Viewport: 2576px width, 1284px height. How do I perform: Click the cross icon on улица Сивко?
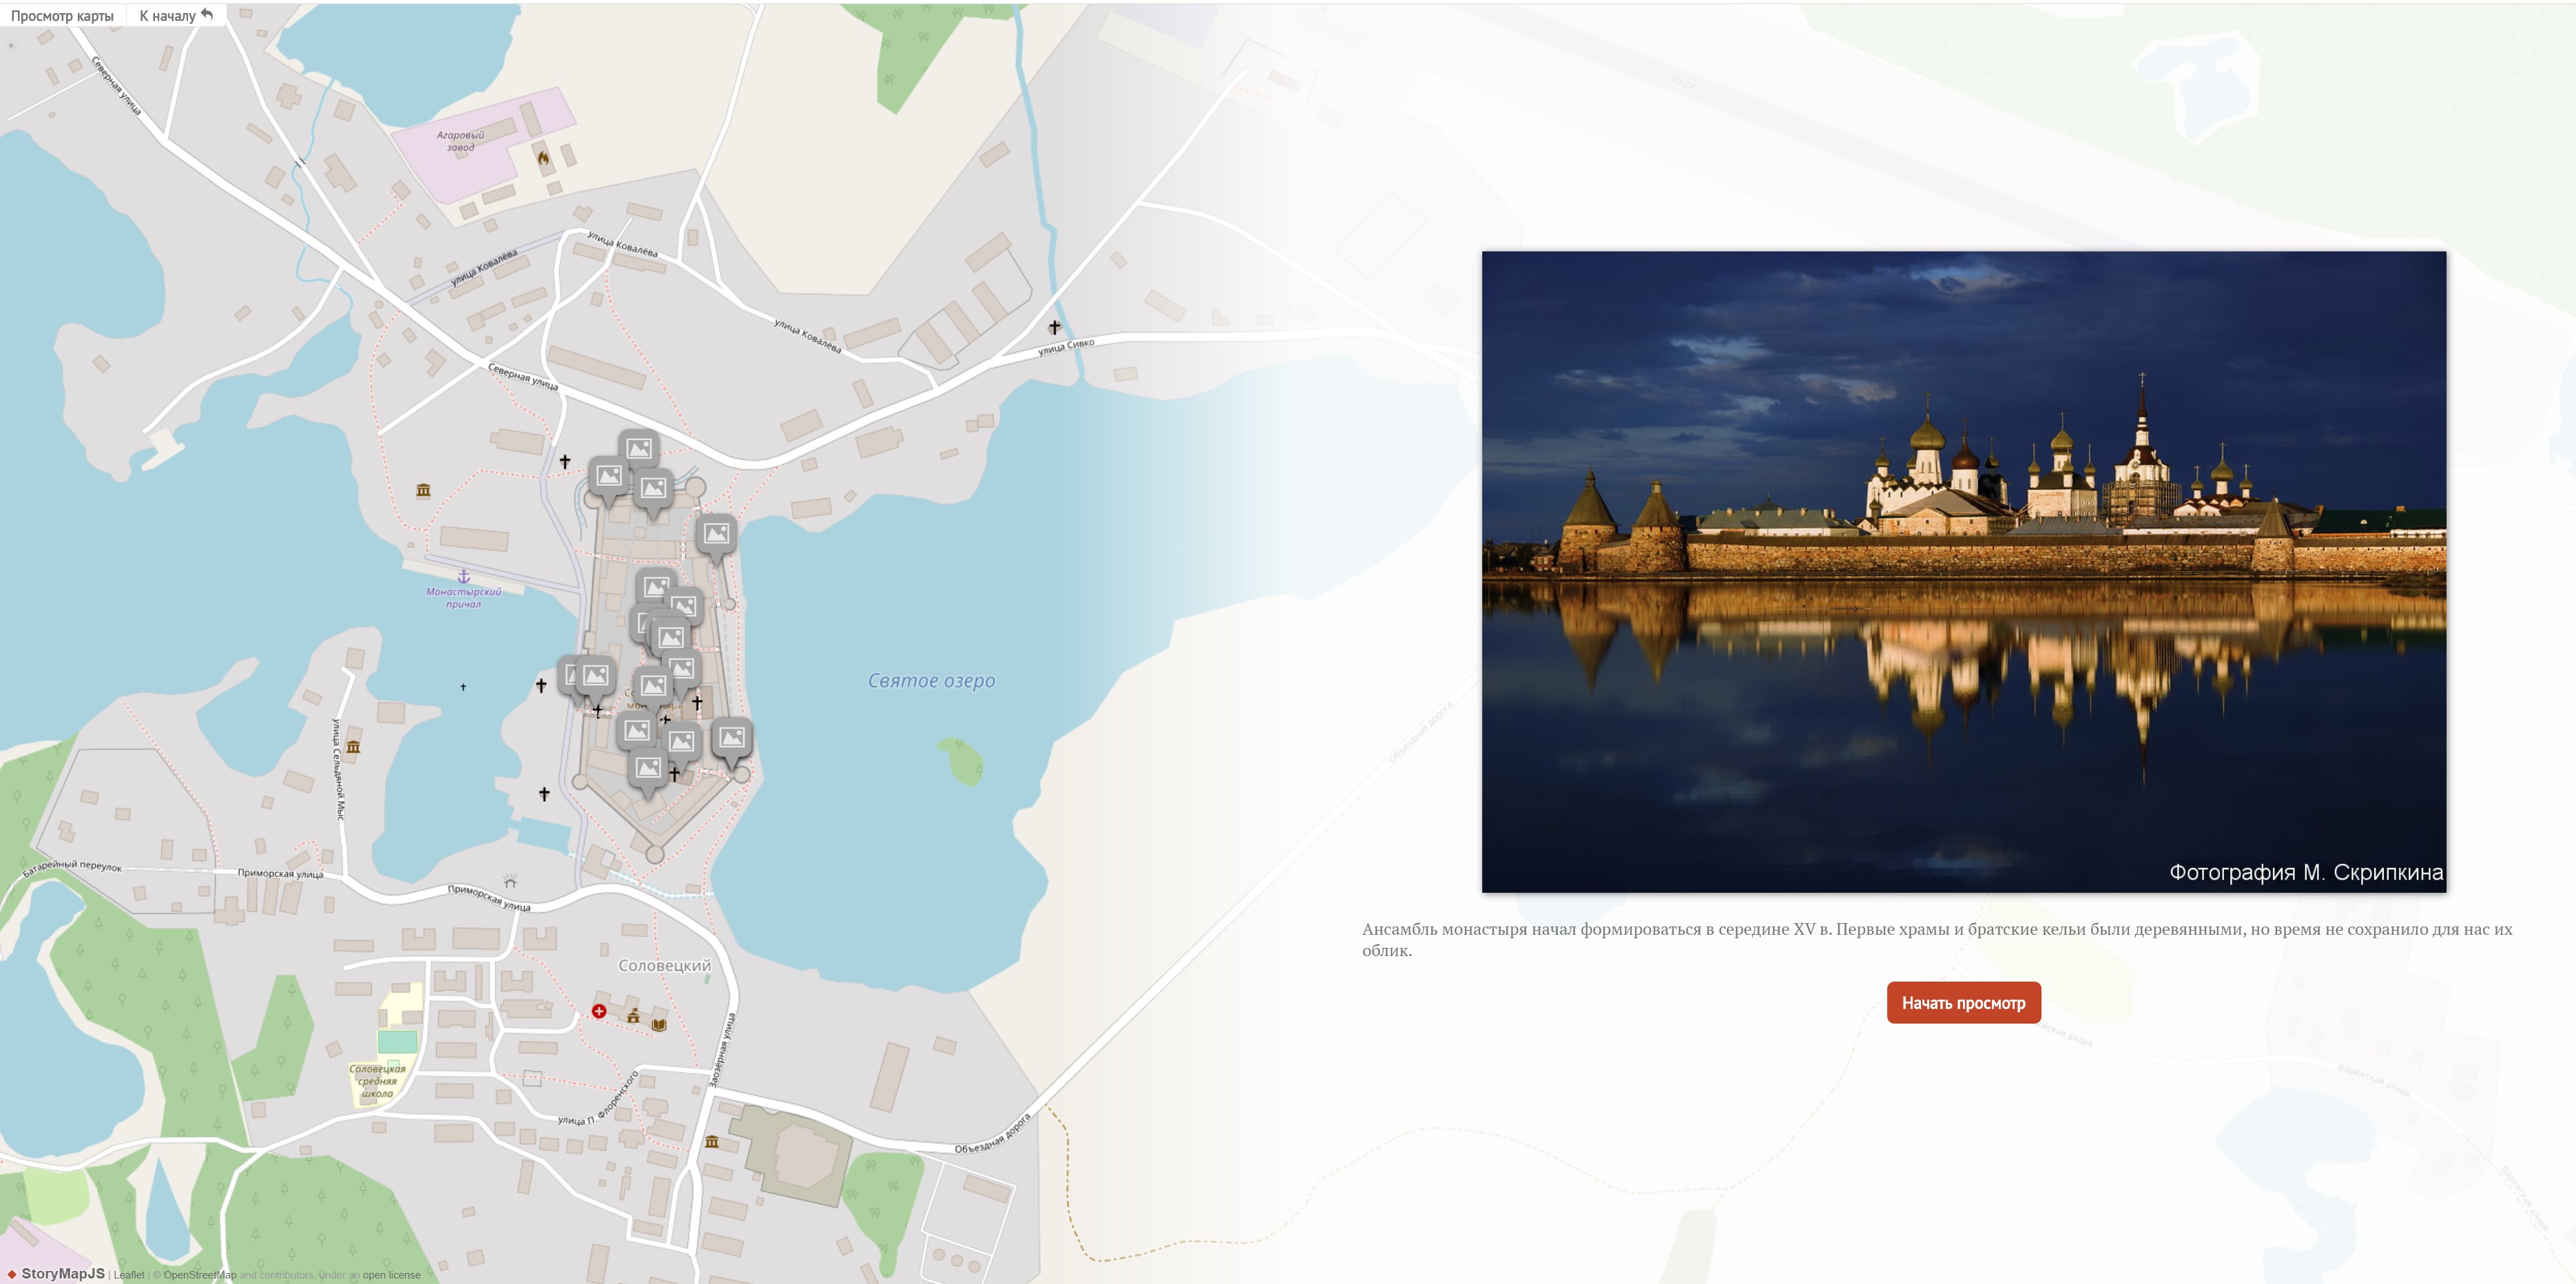point(1054,327)
